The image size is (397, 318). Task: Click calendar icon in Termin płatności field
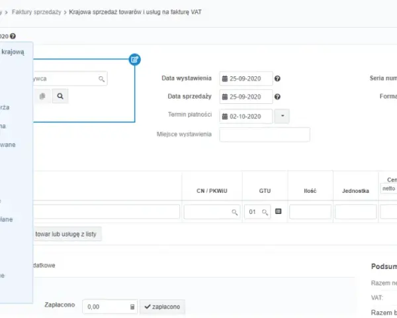pos(225,117)
